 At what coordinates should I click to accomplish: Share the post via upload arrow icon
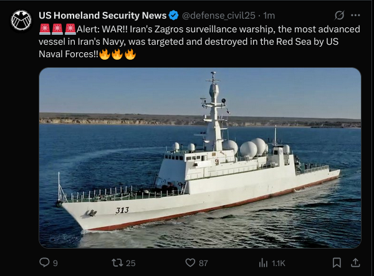click(355, 263)
